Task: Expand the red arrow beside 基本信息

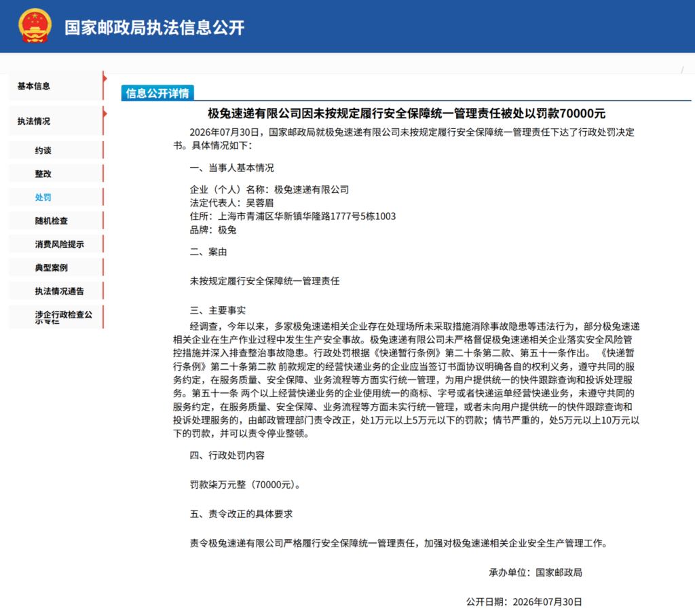Action: (x=105, y=79)
